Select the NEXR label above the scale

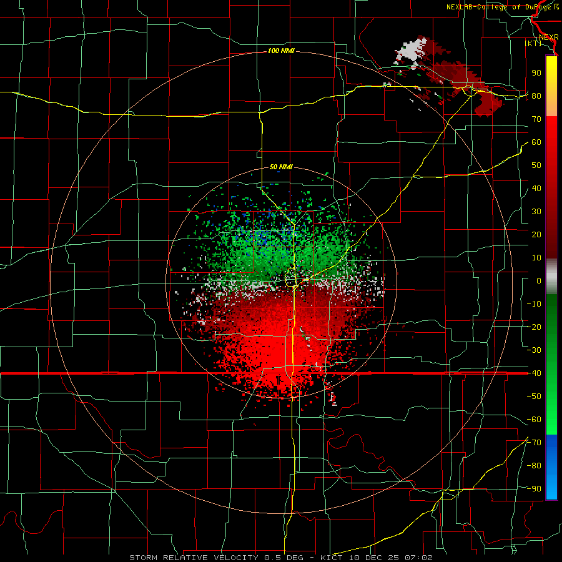[548, 37]
